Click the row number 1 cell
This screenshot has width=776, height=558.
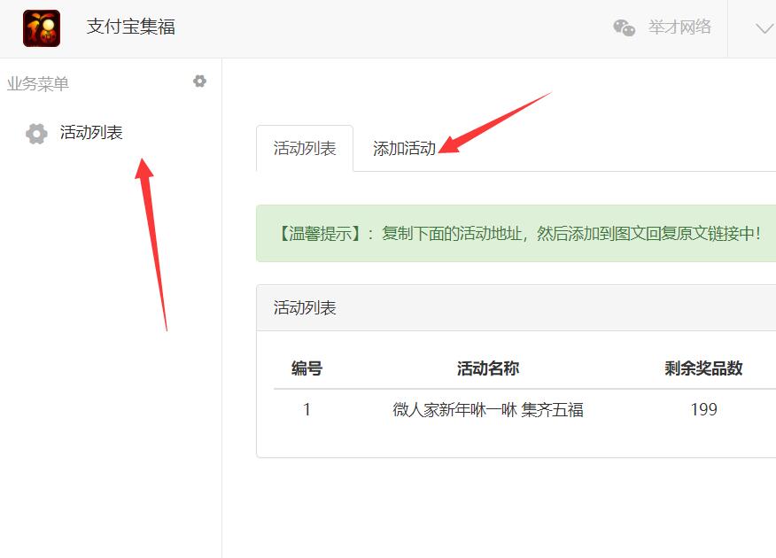point(307,409)
